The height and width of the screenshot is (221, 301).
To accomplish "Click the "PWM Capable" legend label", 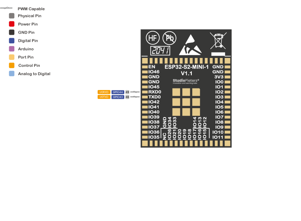I will (31, 9).
